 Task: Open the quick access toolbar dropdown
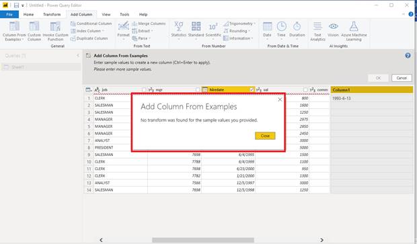(x=23, y=5)
